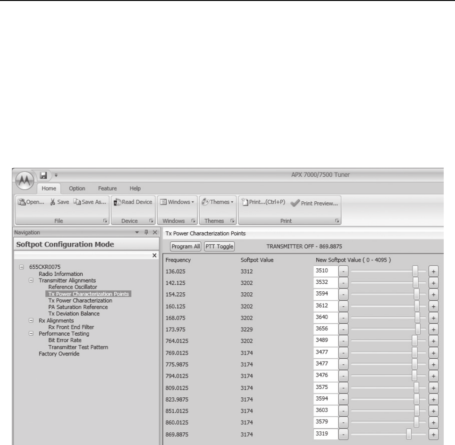The image size is (455, 445).
Task: Switch to the Home ribbon tab
Action: 49,189
